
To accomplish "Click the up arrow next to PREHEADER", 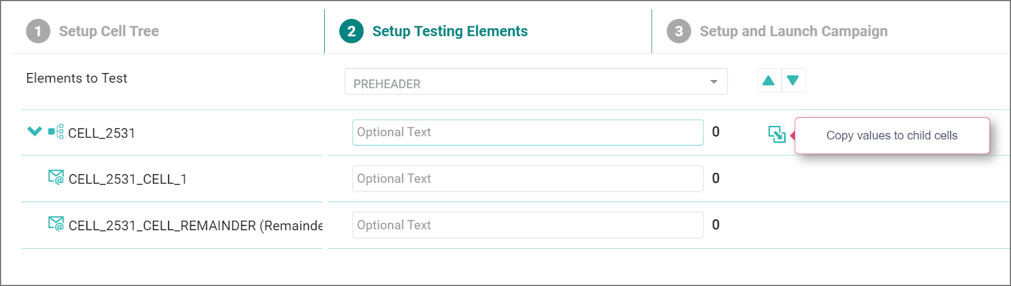I will coord(768,81).
